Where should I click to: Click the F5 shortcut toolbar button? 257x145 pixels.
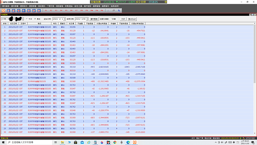(66, 10)
